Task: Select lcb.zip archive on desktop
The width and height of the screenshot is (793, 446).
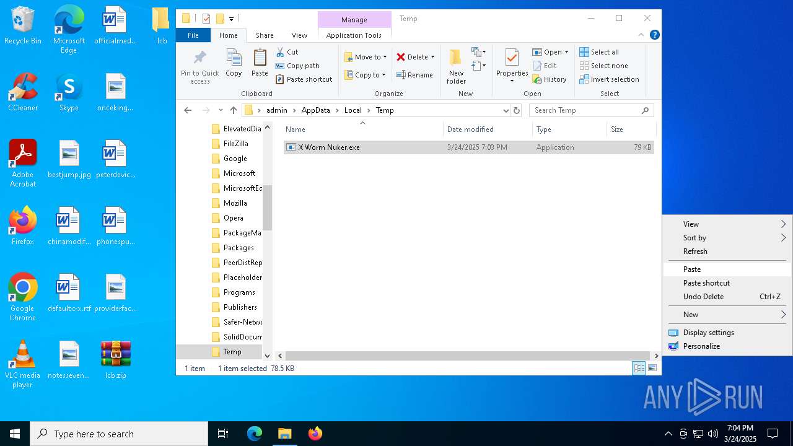Action: [x=115, y=359]
